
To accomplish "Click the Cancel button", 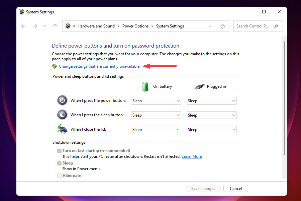I will point(236,189).
